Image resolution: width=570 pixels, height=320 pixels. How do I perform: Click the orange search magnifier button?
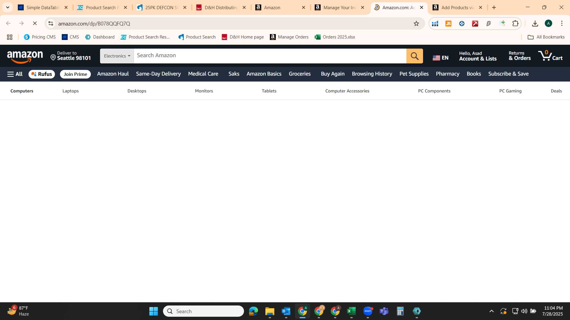(414, 56)
